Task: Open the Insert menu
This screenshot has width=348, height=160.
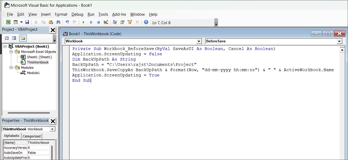Action: click(46, 14)
